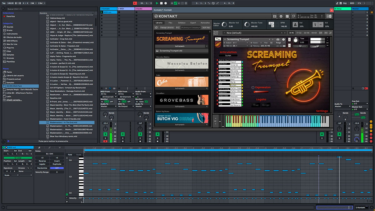375x211 pixels.
Task: Toggle track 1 activator button
Action: click(x=105, y=134)
